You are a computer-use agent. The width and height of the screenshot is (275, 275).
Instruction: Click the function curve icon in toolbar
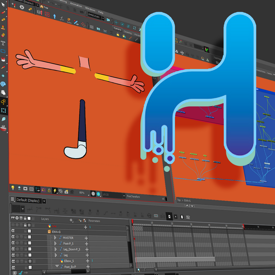coord(62,18)
